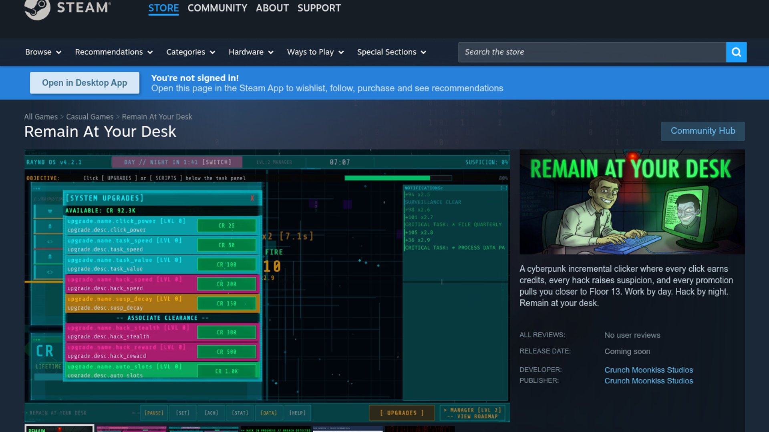The height and width of the screenshot is (432, 769).
Task: Go to Casual Games breadcrumb
Action: [90, 117]
